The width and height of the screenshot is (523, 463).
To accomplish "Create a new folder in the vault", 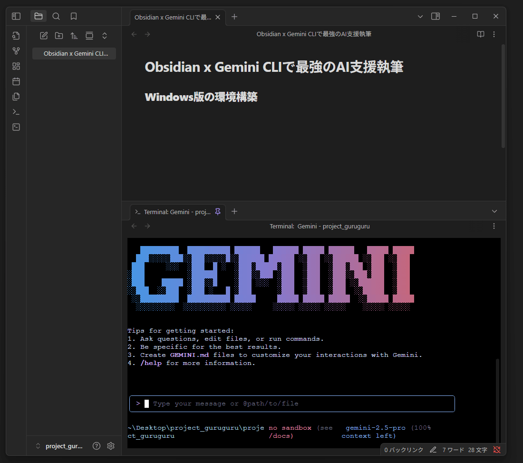I will [x=59, y=35].
